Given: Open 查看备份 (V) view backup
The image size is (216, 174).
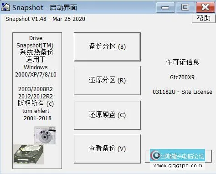Looking at the screenshot, I should click(107, 149).
